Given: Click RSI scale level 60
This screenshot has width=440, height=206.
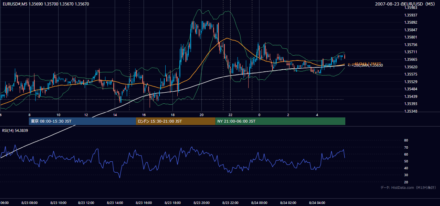Looking at the screenshot, I should [x=406, y=154].
